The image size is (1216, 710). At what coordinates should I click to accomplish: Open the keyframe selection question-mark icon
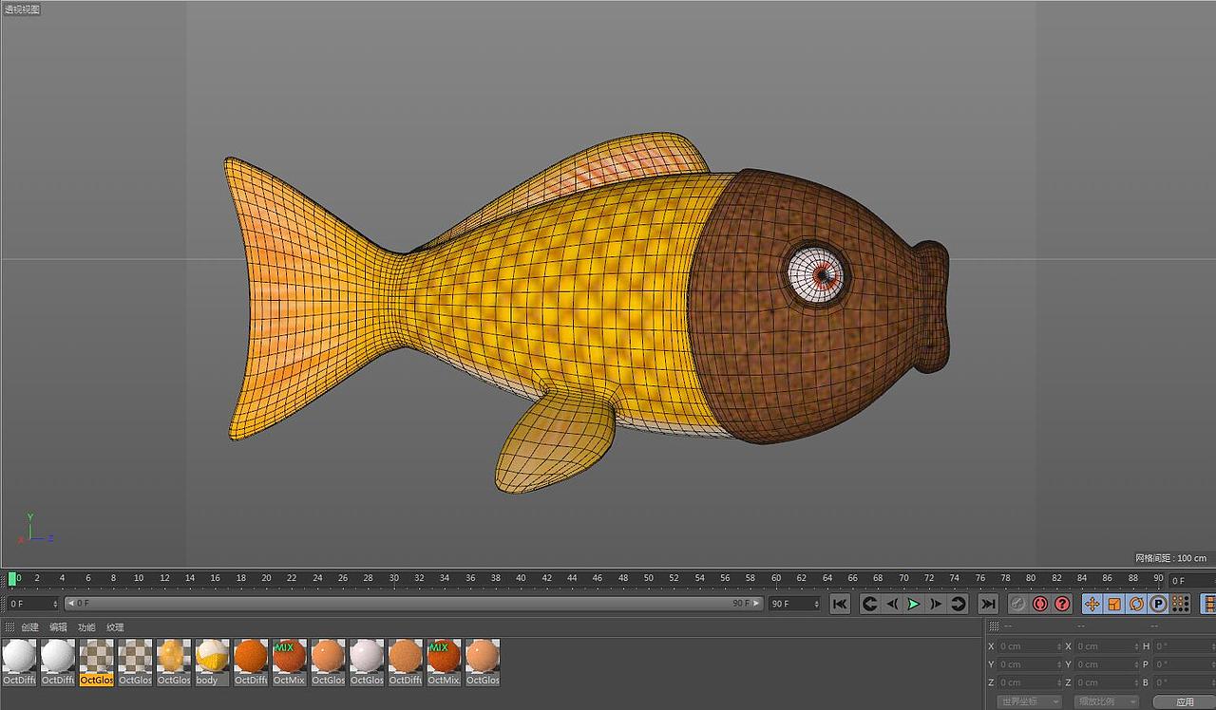point(1062,604)
